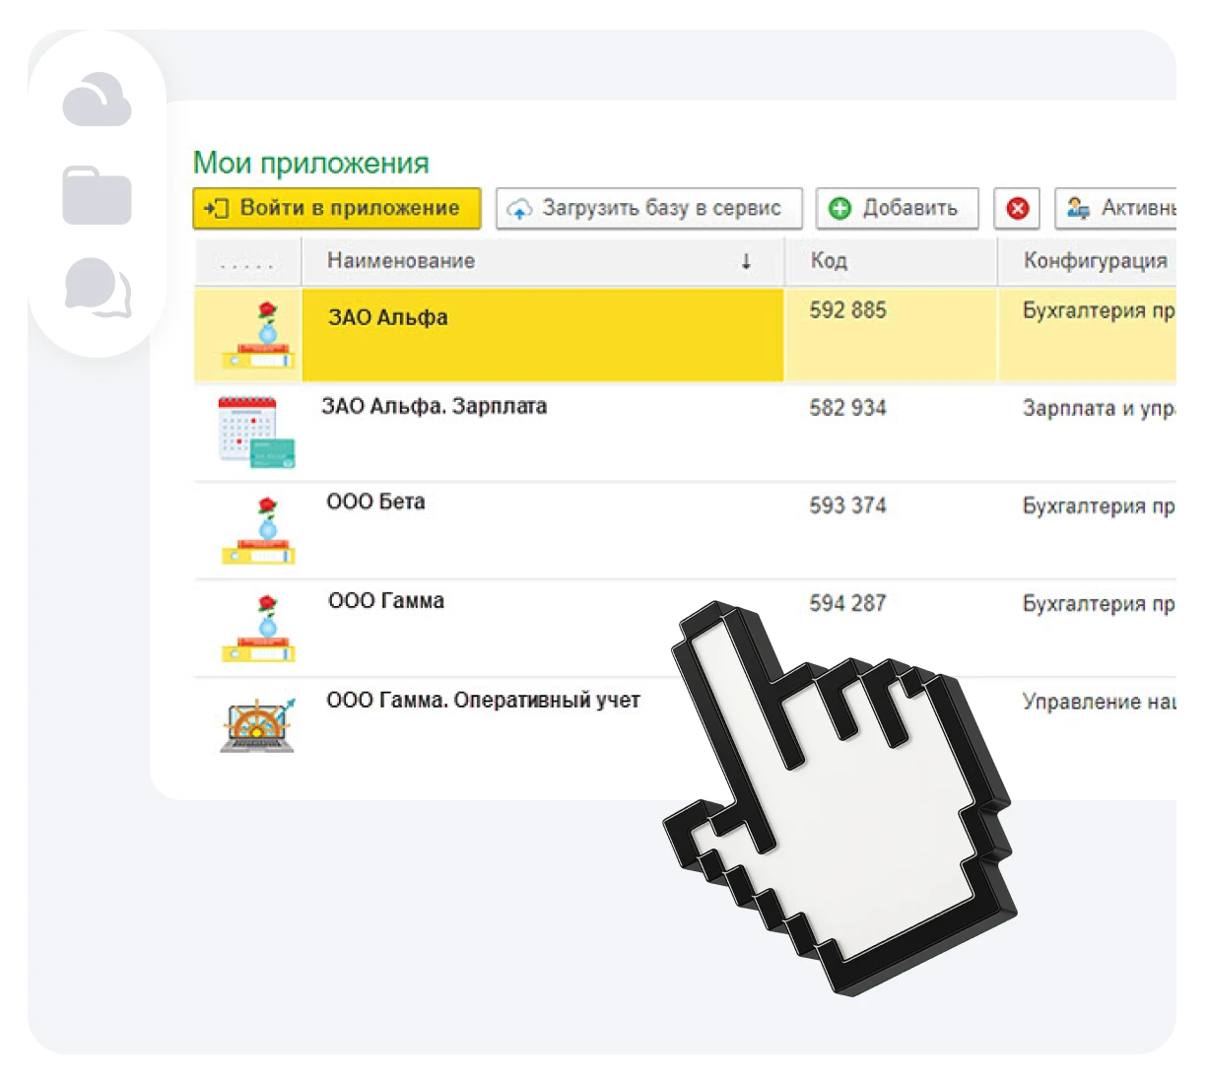
Task: Click the Активные users button
Action: coord(1118,209)
